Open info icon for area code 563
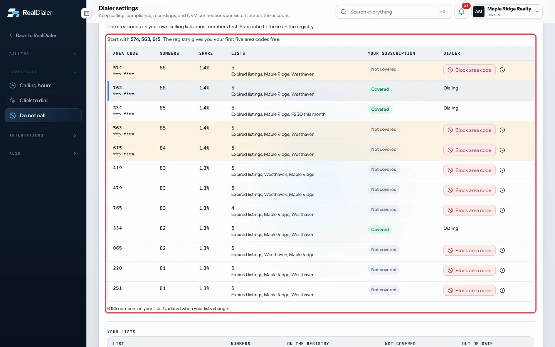 [x=502, y=130]
